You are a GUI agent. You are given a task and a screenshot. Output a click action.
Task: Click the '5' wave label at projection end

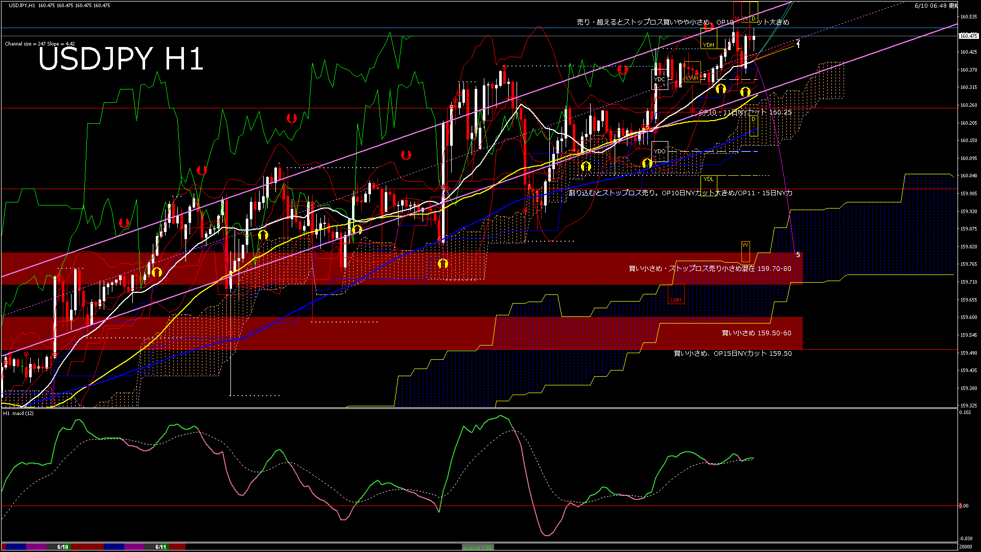pos(798,255)
